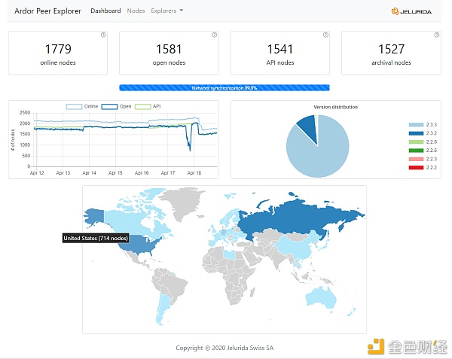
Task: Click the Ardor Peer Explorer title link
Action: [48, 11]
